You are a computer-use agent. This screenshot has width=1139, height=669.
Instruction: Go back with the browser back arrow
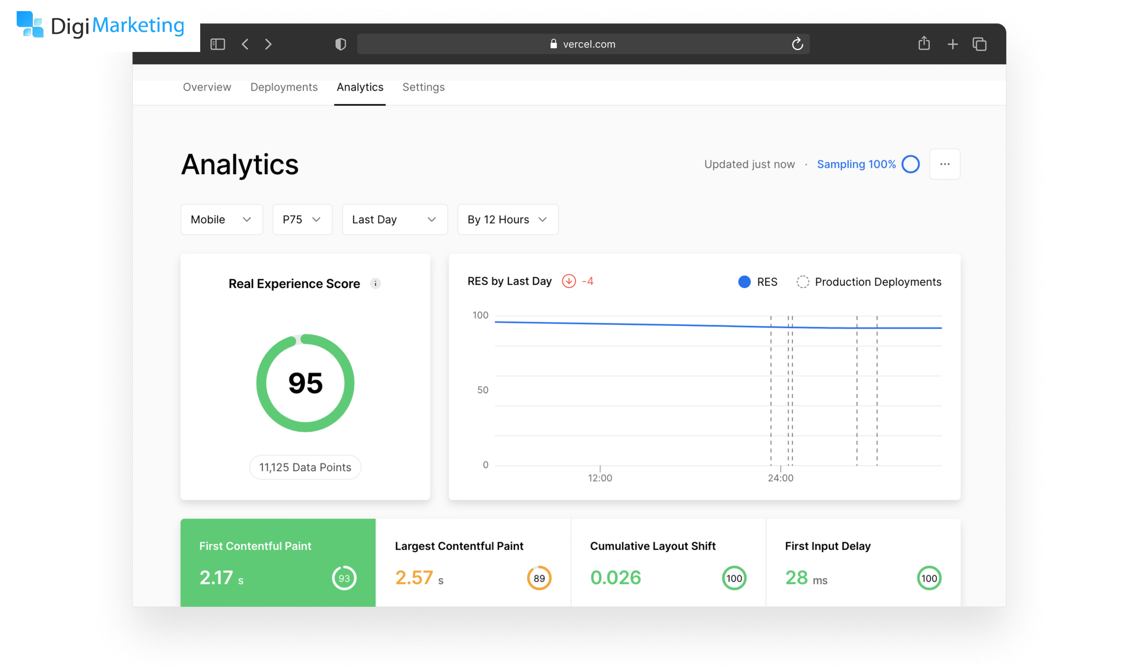pyautogui.click(x=246, y=44)
